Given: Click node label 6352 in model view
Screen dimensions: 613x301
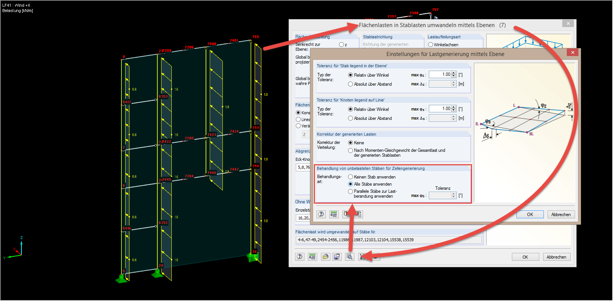Looking at the screenshot, I should coord(163,223).
